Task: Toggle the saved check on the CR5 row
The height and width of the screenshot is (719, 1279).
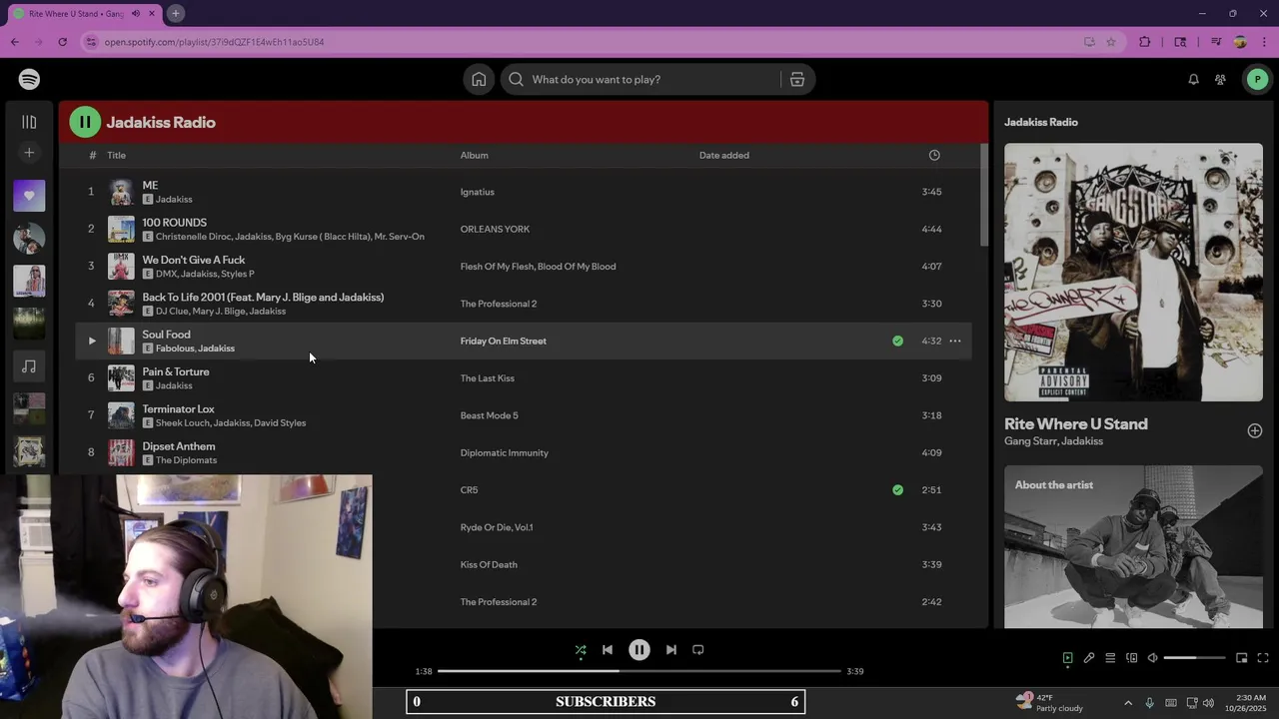Action: pos(897,489)
